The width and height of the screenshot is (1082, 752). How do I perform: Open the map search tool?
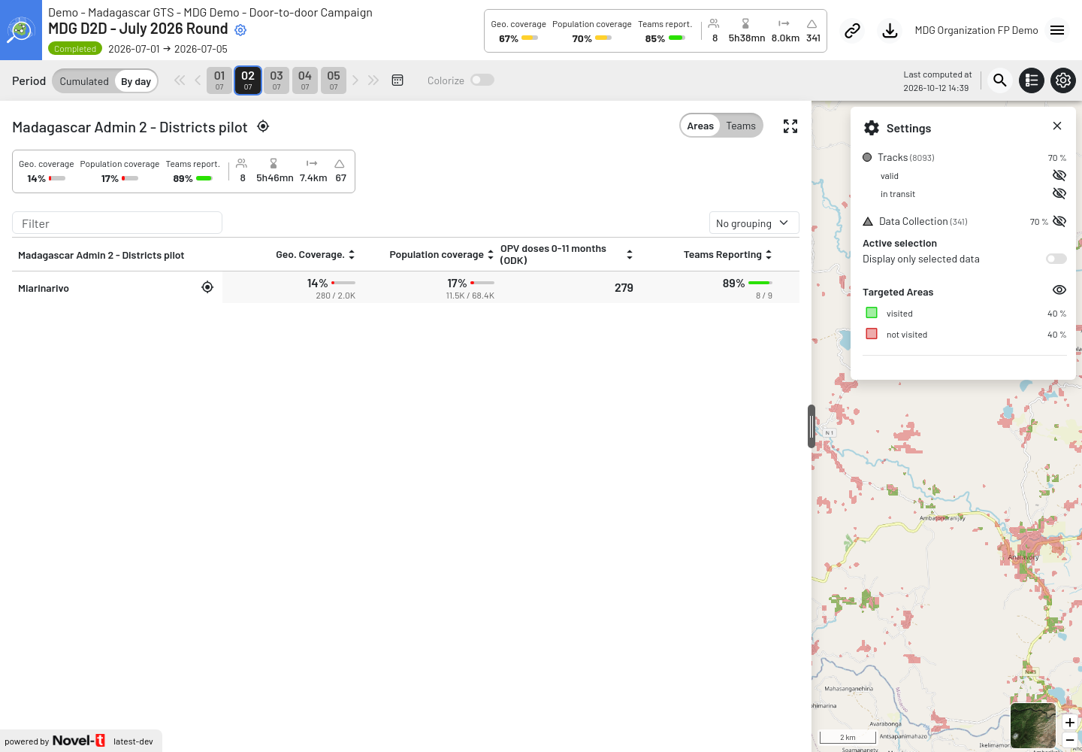999,80
